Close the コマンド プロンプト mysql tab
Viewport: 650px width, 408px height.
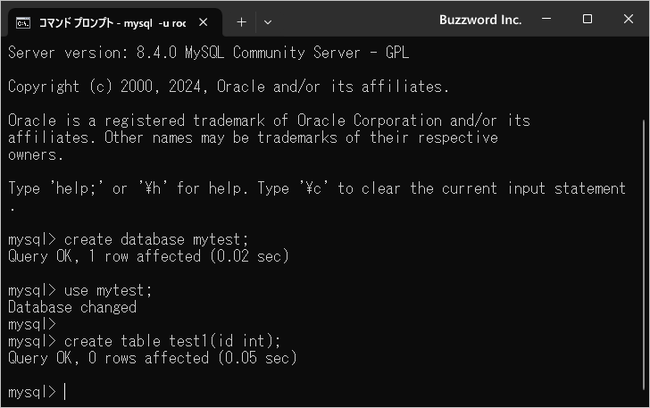point(204,22)
